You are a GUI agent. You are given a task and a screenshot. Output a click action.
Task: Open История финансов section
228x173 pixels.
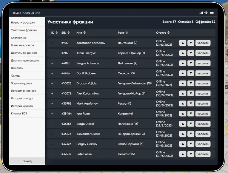[x=27, y=91]
